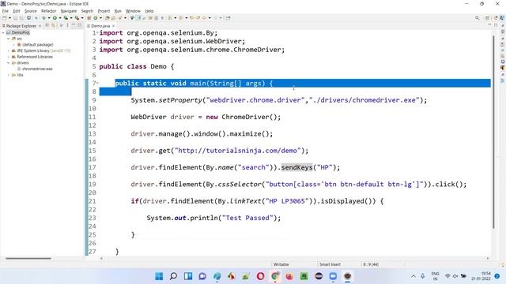Toggle the breadcrumb toolbar button
The width and height of the screenshot is (506, 284).
click(132, 18)
